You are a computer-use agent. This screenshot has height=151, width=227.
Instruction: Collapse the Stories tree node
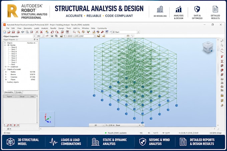5,45
